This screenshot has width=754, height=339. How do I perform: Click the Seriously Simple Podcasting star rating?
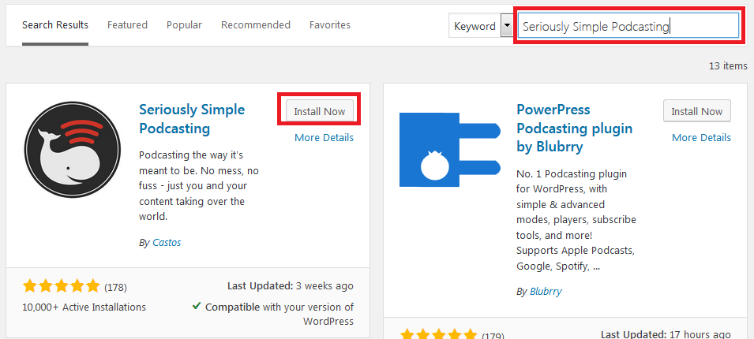click(x=61, y=287)
